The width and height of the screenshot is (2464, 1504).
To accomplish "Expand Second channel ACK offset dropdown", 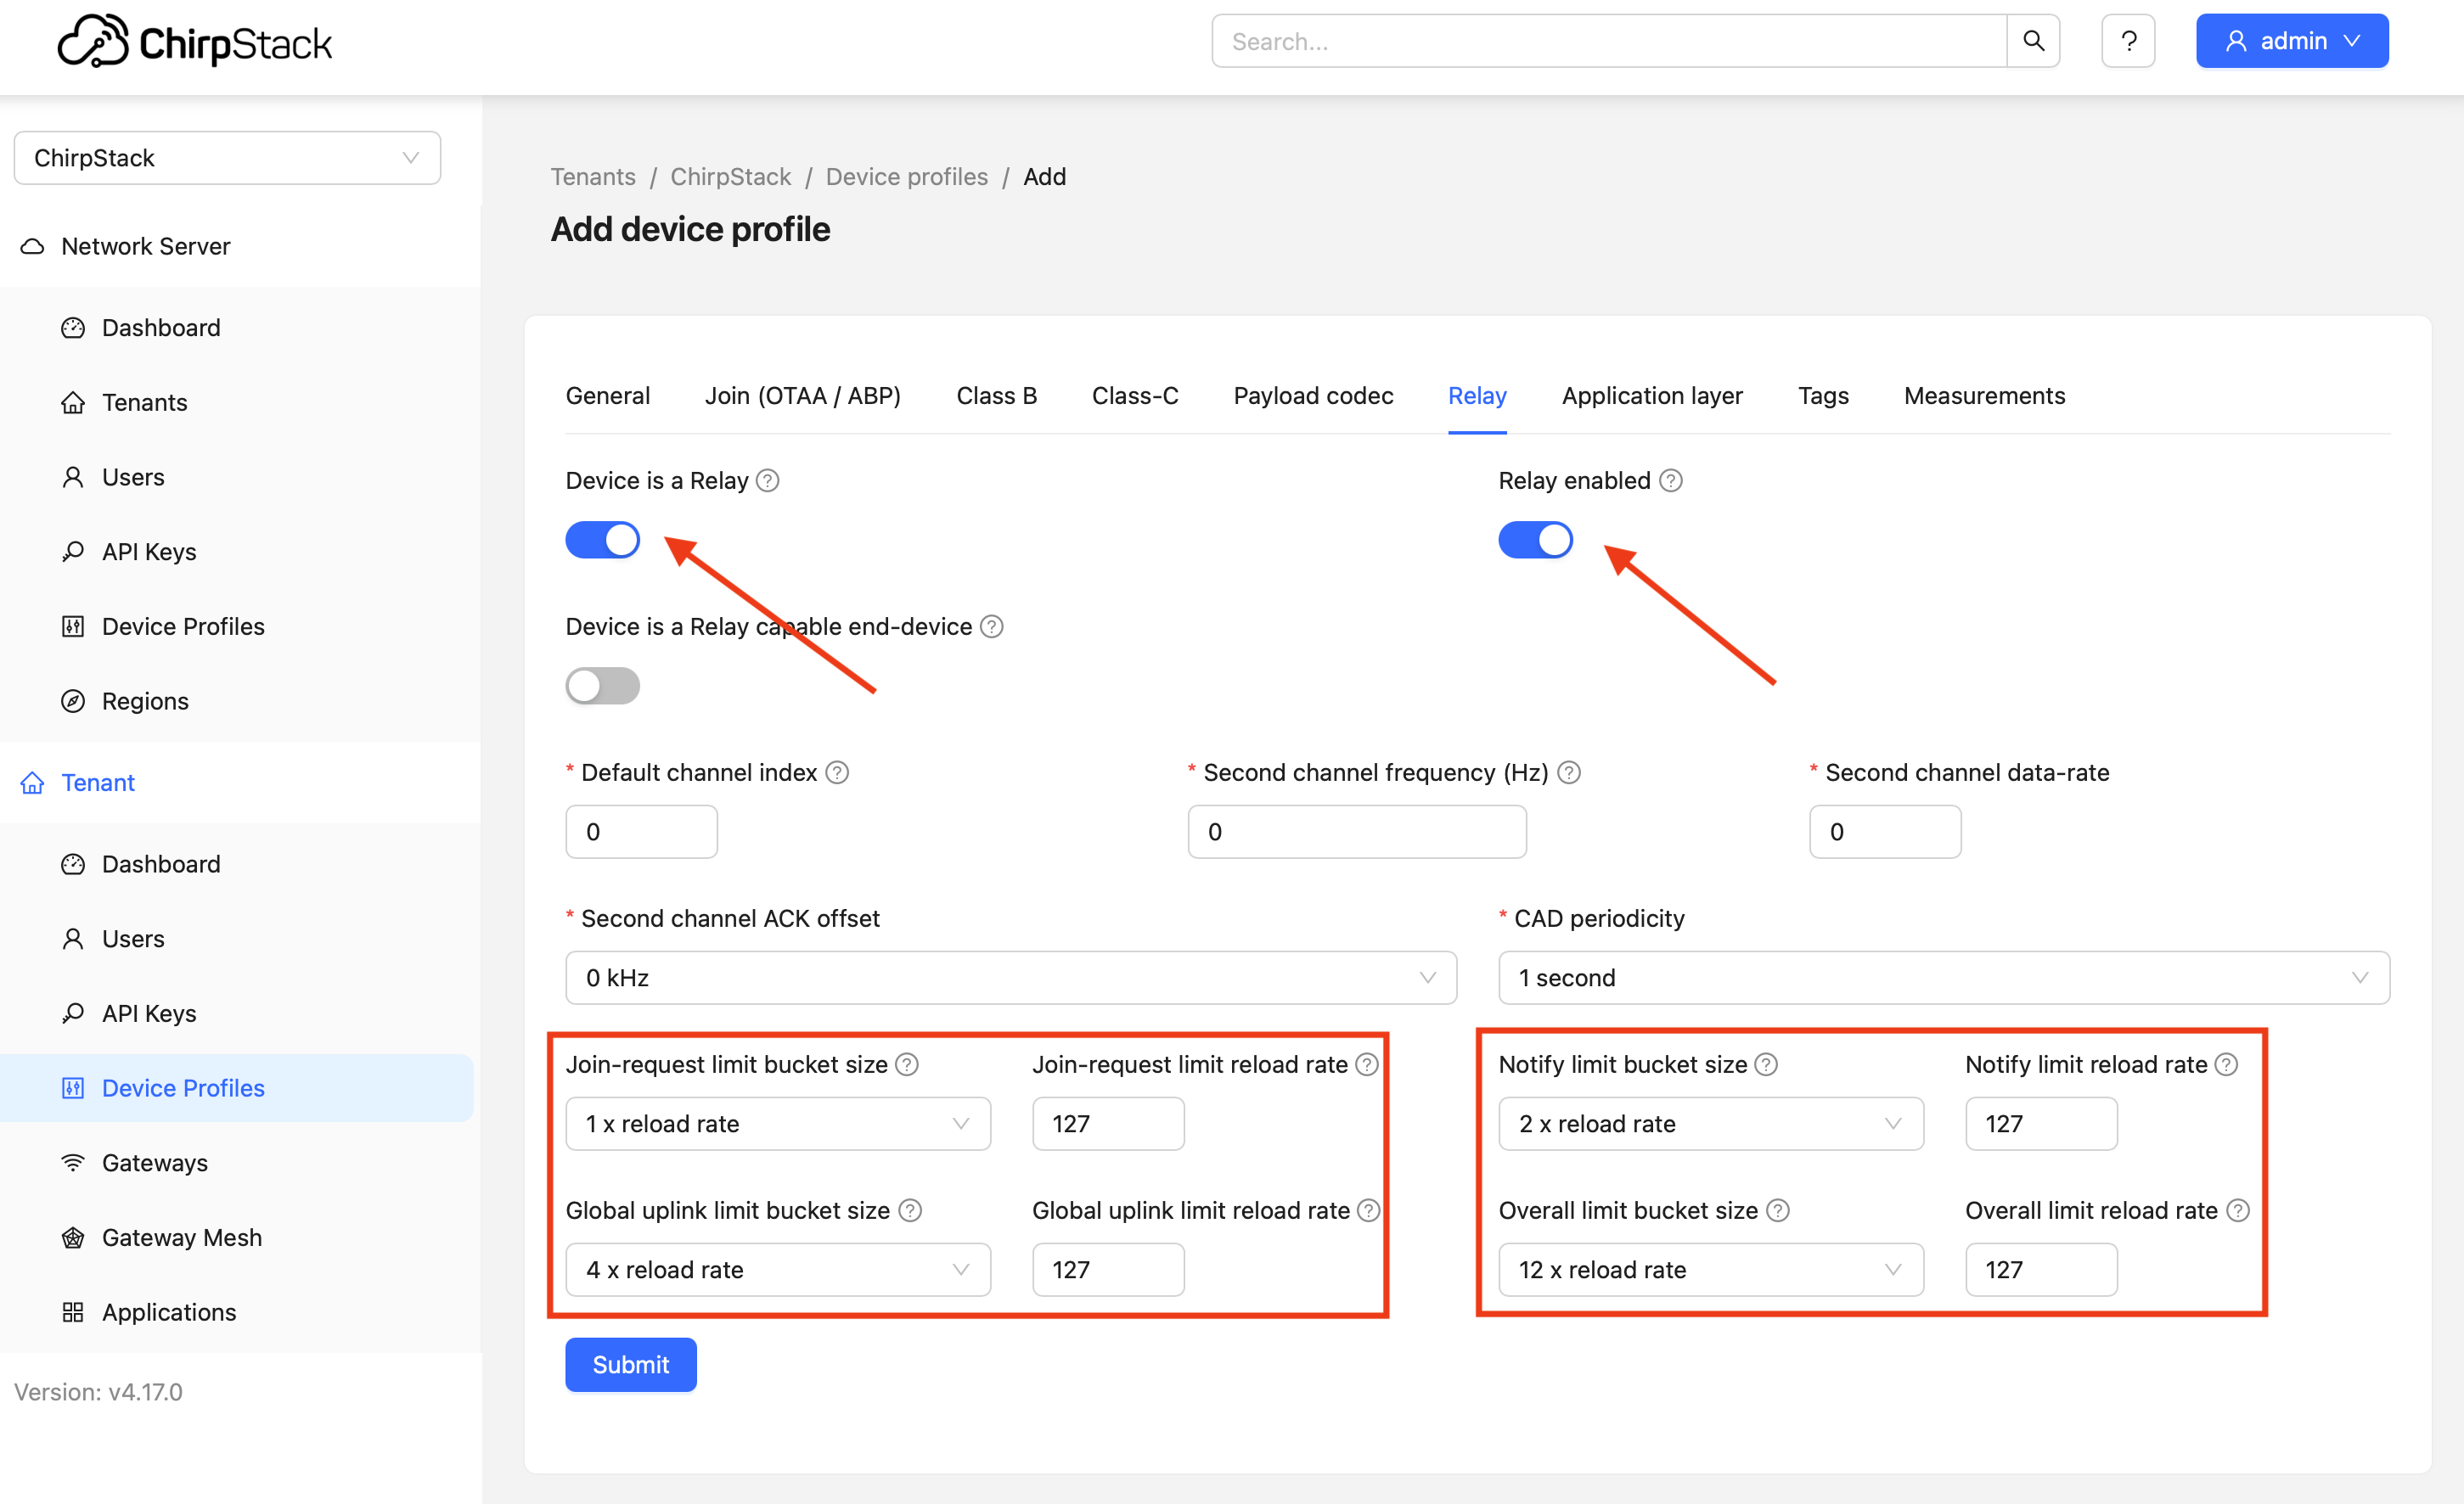I will pyautogui.click(x=1010, y=978).
